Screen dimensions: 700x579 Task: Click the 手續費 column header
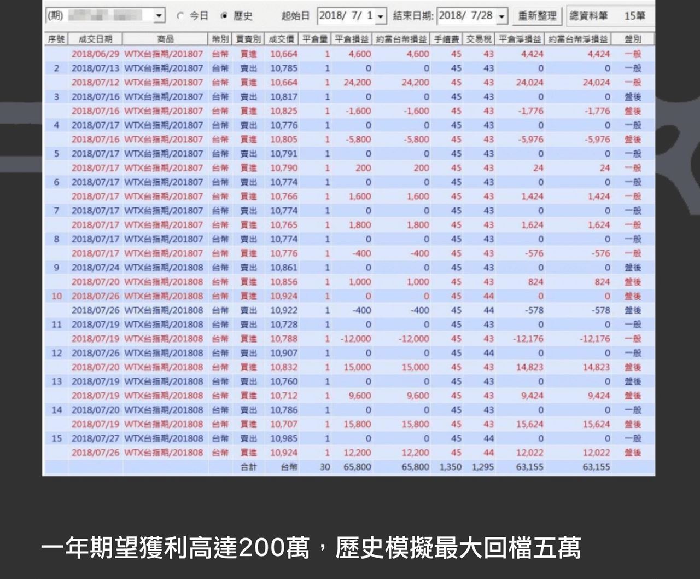pyautogui.click(x=446, y=39)
